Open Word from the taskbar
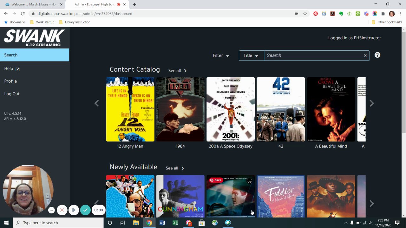Image resolution: width=406 pixels, height=228 pixels. (162, 223)
